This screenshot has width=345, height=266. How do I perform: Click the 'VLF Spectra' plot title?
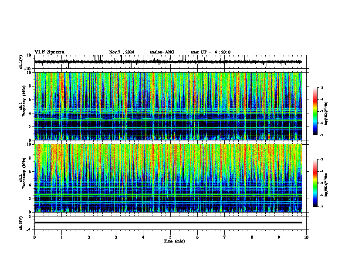click(x=49, y=52)
